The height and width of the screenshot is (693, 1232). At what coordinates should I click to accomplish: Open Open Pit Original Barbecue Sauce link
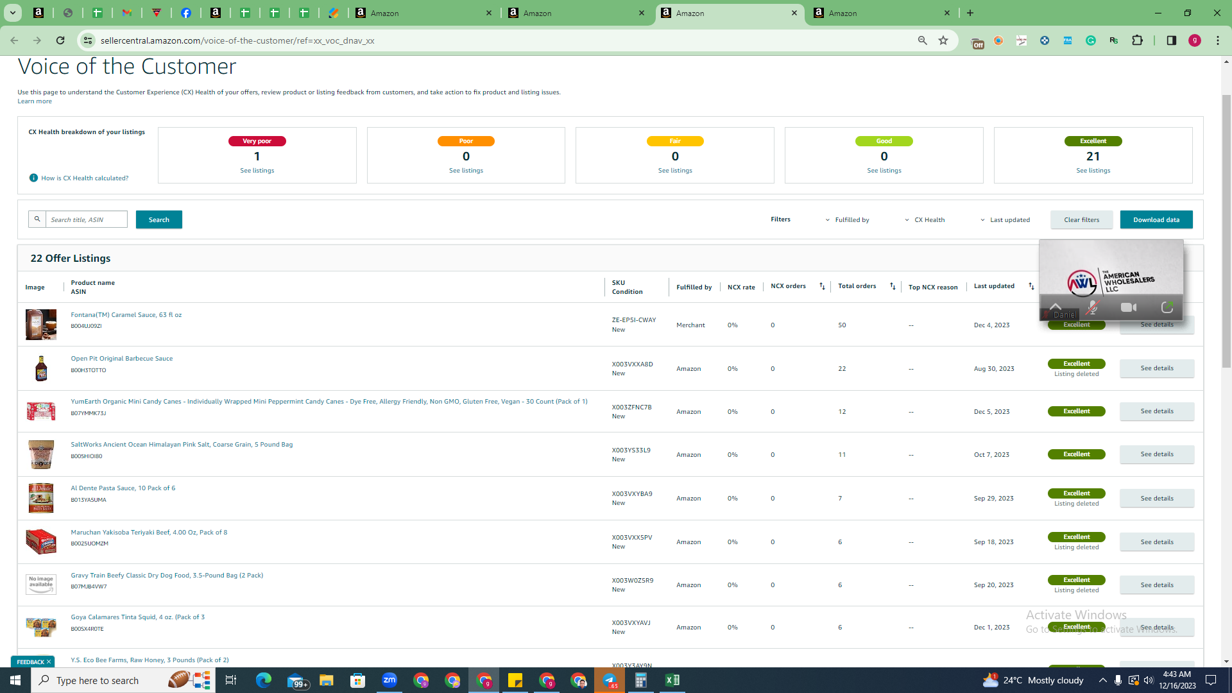click(122, 359)
